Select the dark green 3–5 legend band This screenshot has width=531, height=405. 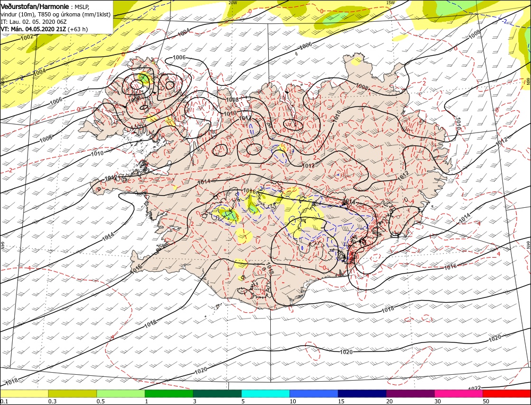pos(217,393)
